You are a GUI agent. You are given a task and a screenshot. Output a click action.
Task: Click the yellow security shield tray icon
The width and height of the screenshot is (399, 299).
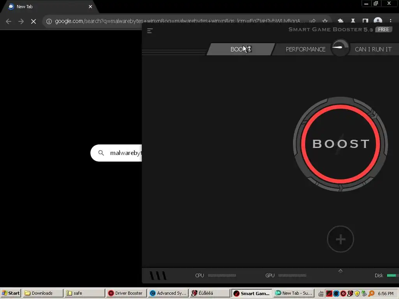pyautogui.click(x=357, y=294)
